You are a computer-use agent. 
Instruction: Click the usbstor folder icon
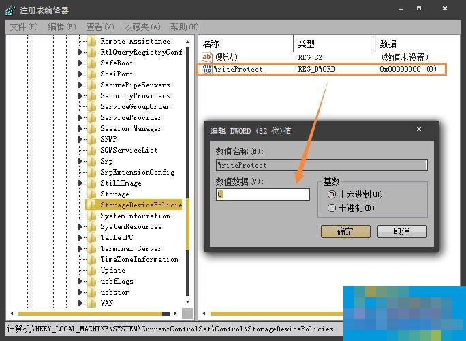92,292
